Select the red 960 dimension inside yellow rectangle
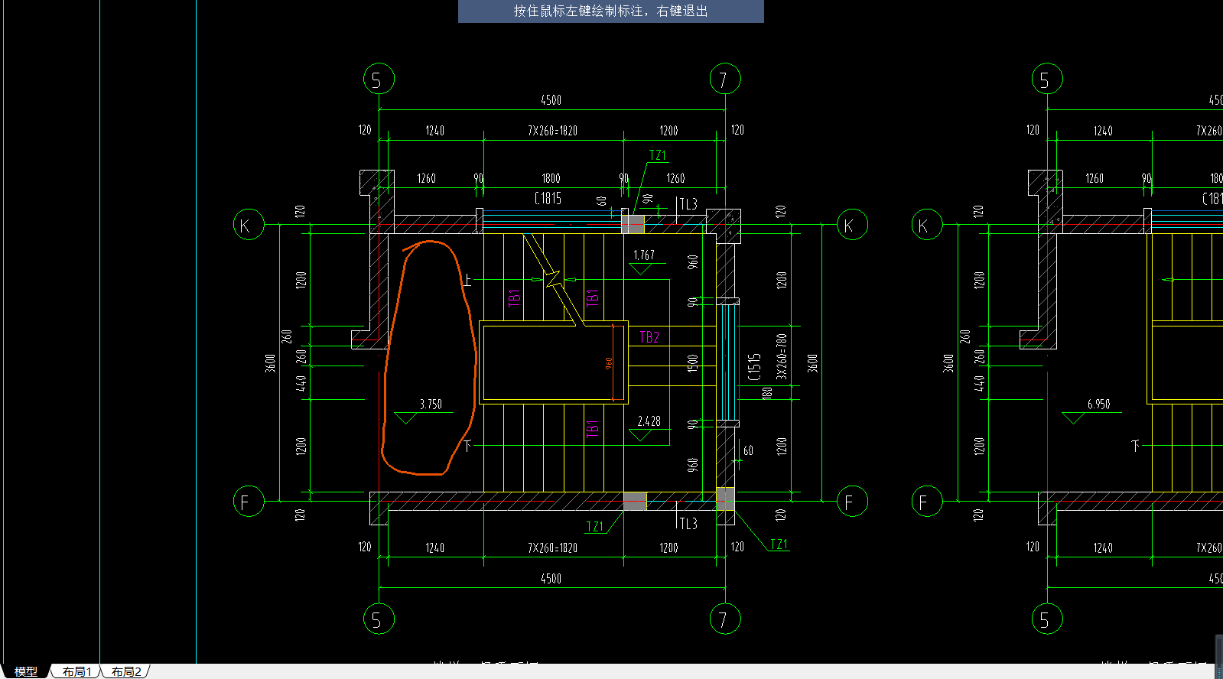This screenshot has width=1223, height=679. tap(609, 363)
